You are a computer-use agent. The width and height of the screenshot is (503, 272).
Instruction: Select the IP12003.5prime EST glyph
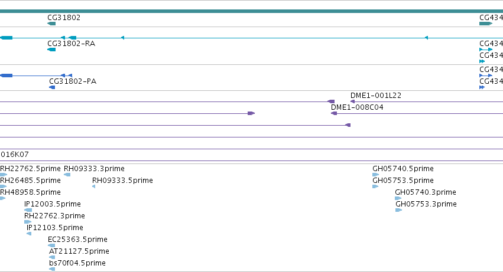pos(28,210)
